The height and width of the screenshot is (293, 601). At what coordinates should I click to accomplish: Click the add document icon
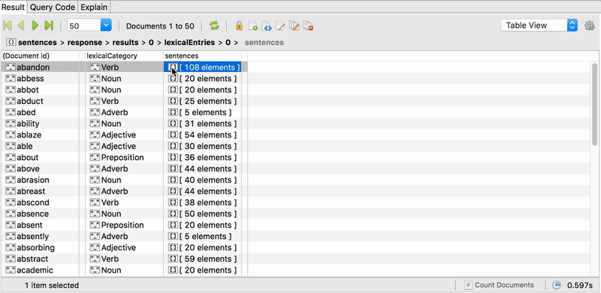coord(253,26)
